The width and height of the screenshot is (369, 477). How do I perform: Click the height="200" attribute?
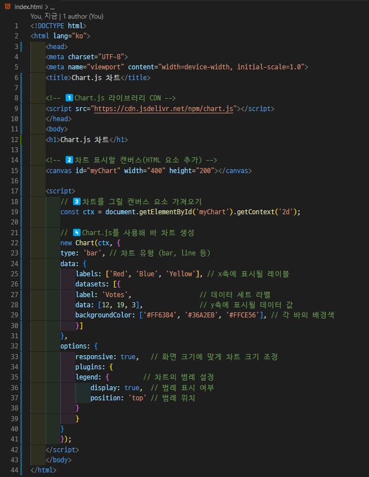pos(192,171)
